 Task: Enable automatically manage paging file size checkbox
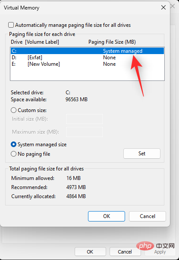point(11,25)
